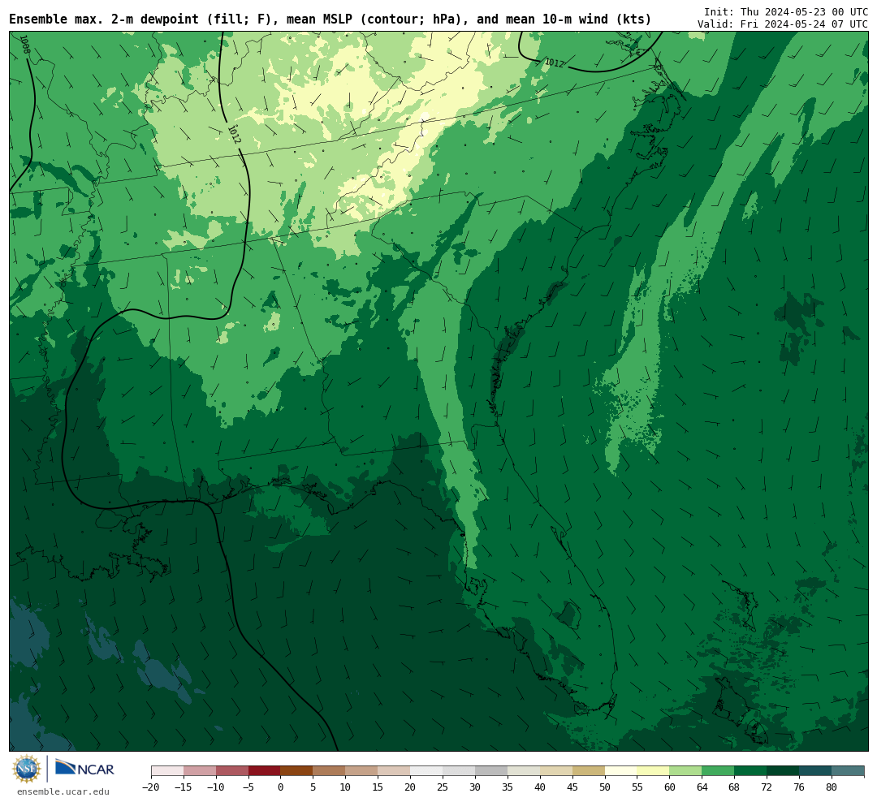Click the 30 colorbar tick label
This screenshot has width=877, height=802.
[x=475, y=787]
